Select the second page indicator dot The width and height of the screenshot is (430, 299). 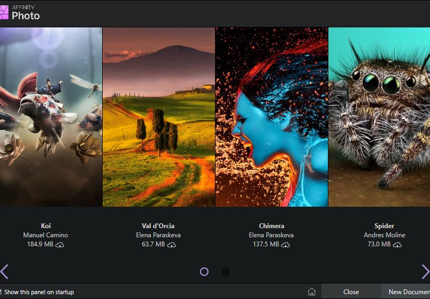click(226, 272)
